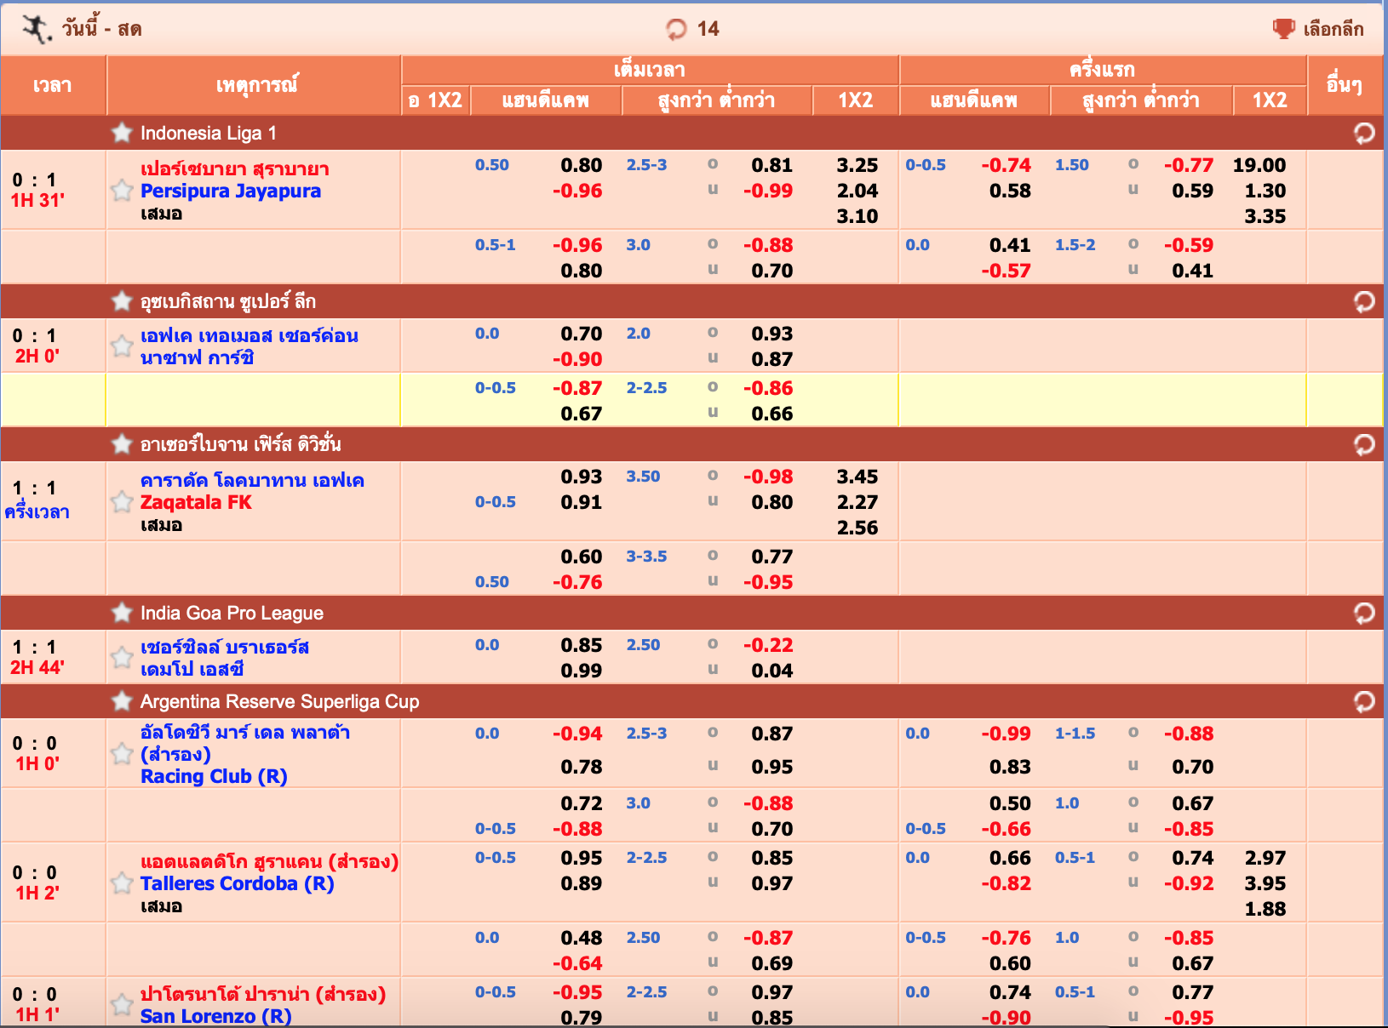Star the Racing Club (R) match
The image size is (1388, 1028).
click(x=122, y=754)
